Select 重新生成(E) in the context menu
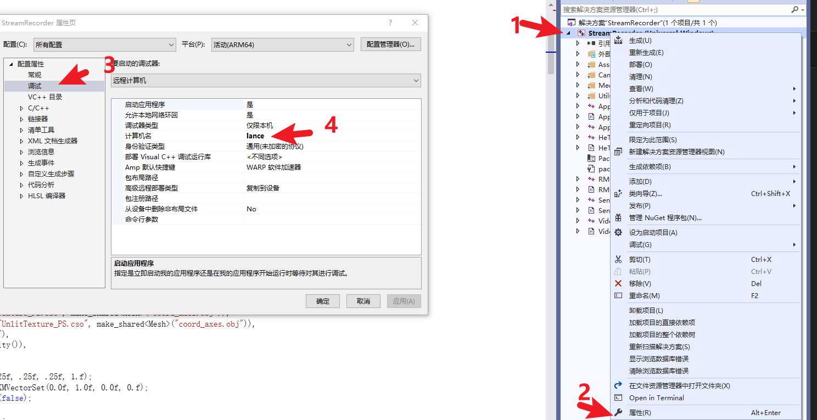This screenshot has height=420, width=817. (x=706, y=53)
